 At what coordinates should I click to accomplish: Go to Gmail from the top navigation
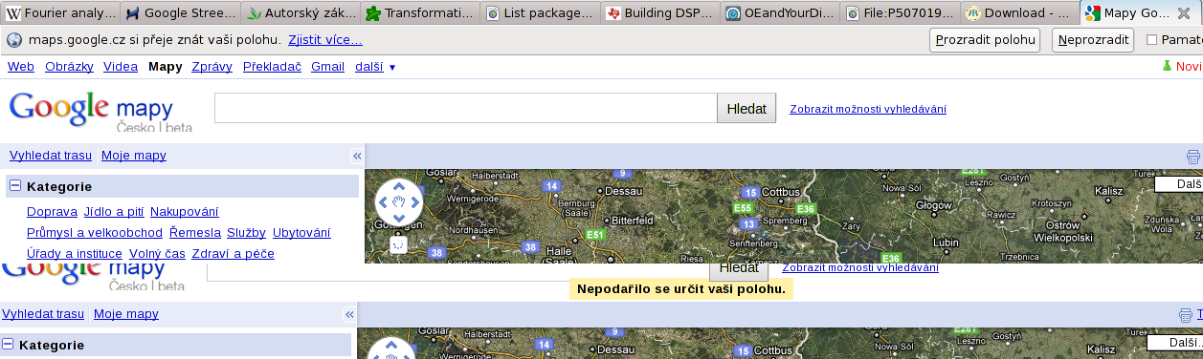327,67
